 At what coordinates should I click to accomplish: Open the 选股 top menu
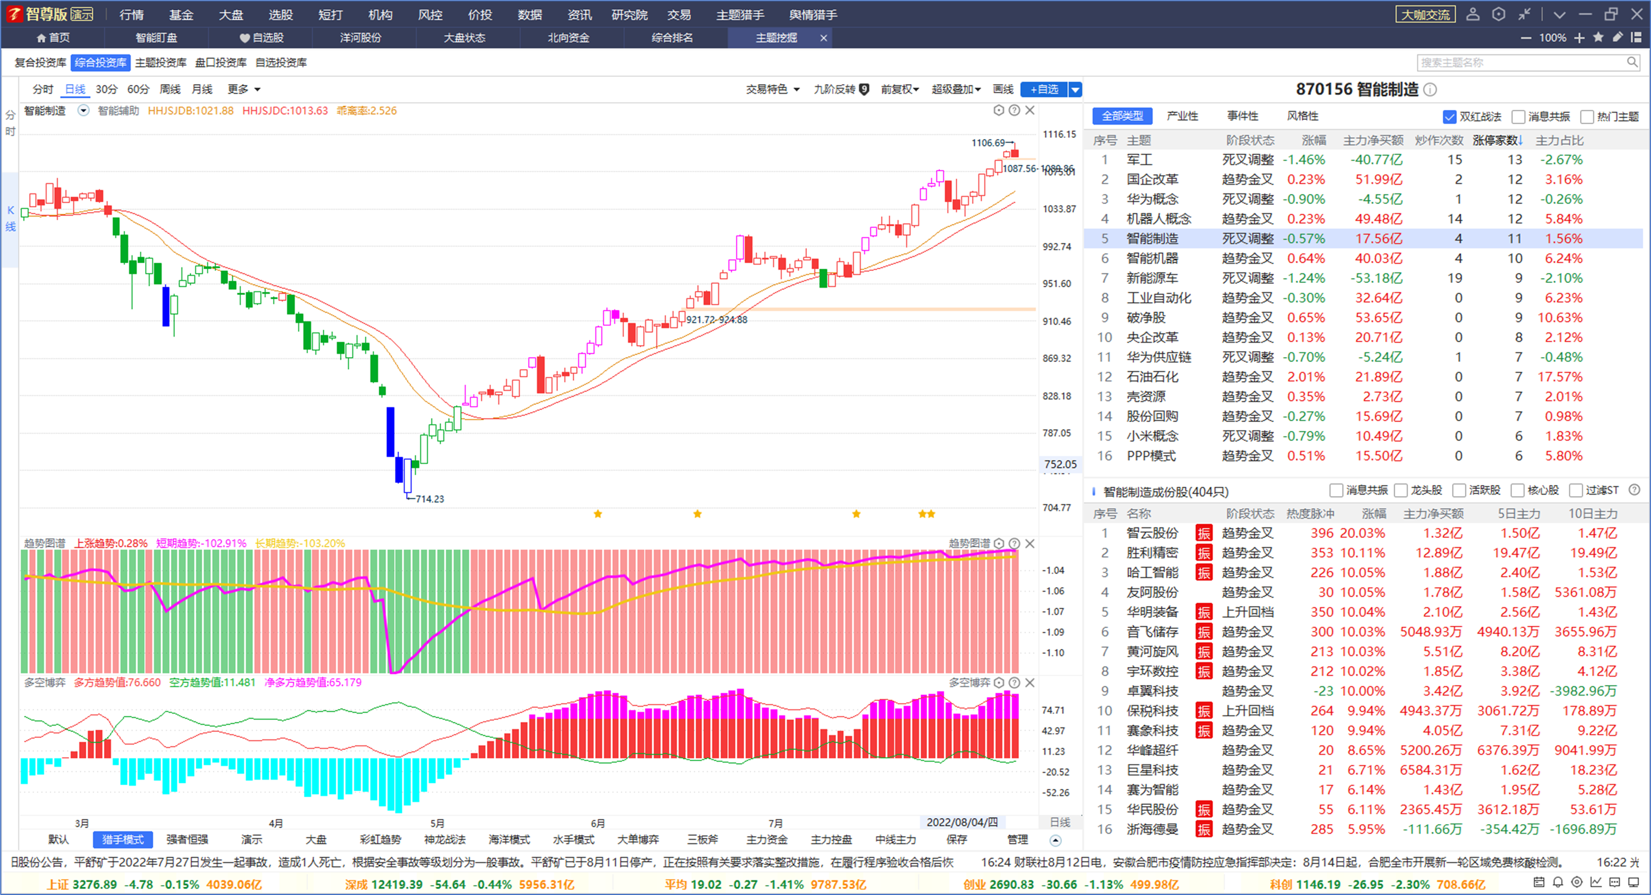click(x=280, y=14)
